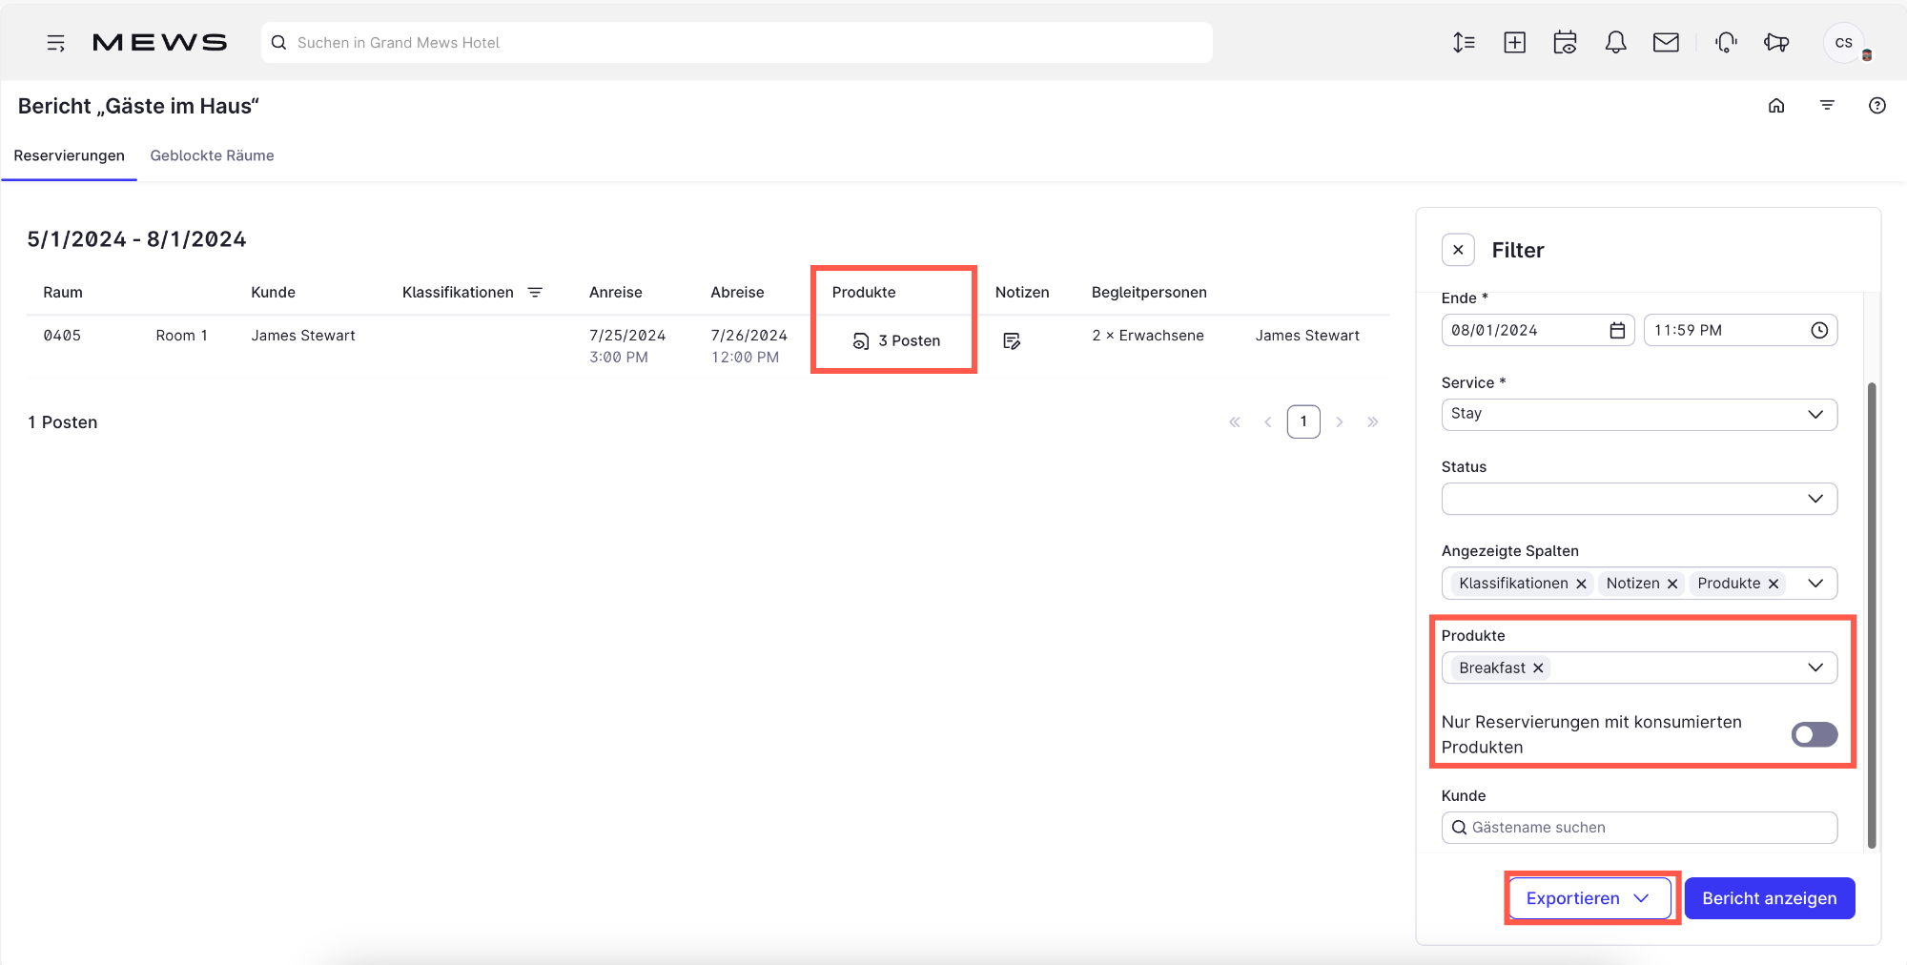This screenshot has width=1907, height=965.
Task: Expand the Service dropdown showing Stay
Action: (x=1638, y=415)
